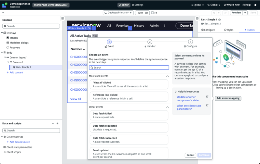
Task: Click the three-dot menu in ServiceNow header
Action: pos(165,26)
